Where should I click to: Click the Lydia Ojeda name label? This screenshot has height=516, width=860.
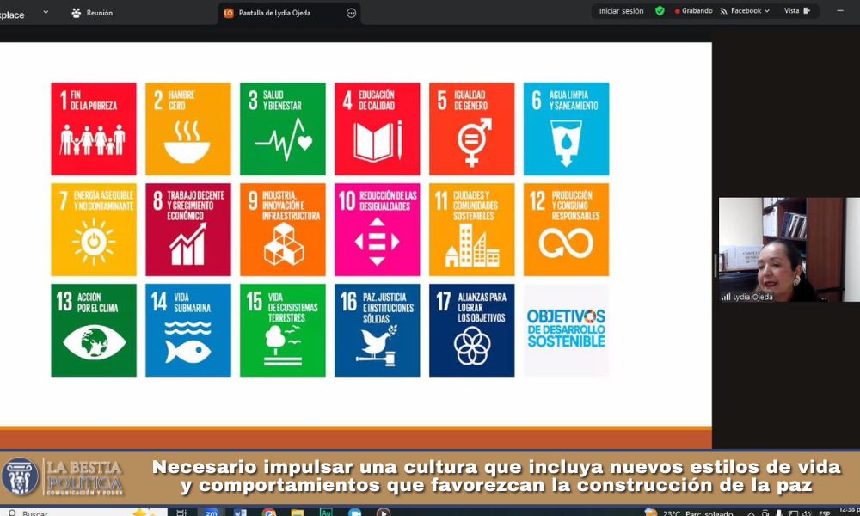(x=752, y=297)
